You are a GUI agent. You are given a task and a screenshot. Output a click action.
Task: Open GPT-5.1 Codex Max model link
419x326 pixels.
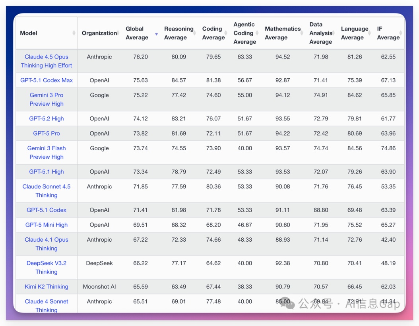[47, 80]
